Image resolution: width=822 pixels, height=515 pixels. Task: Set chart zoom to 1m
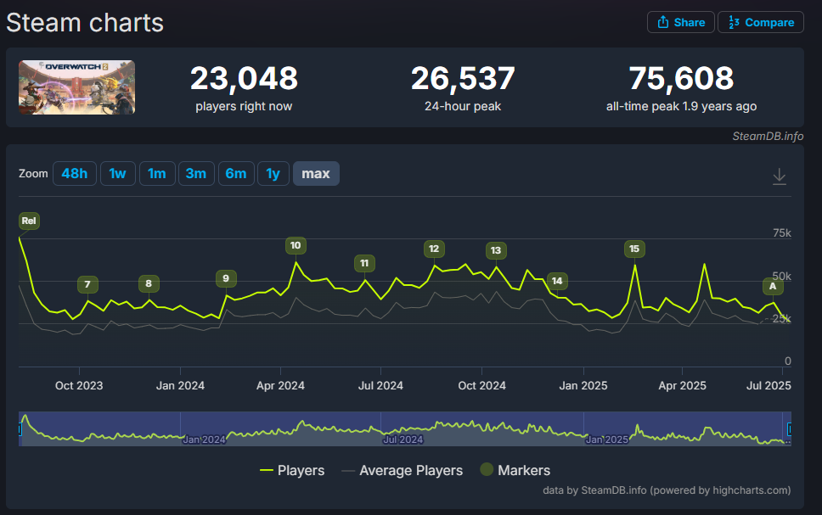pyautogui.click(x=157, y=174)
